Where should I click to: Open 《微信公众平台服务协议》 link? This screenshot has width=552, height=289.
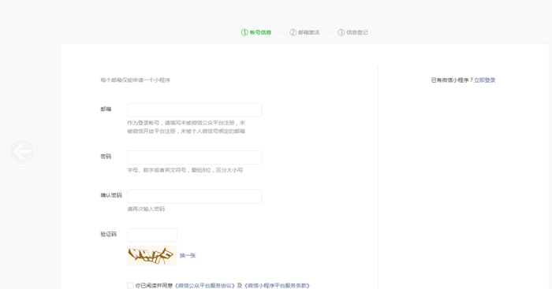tap(204, 286)
